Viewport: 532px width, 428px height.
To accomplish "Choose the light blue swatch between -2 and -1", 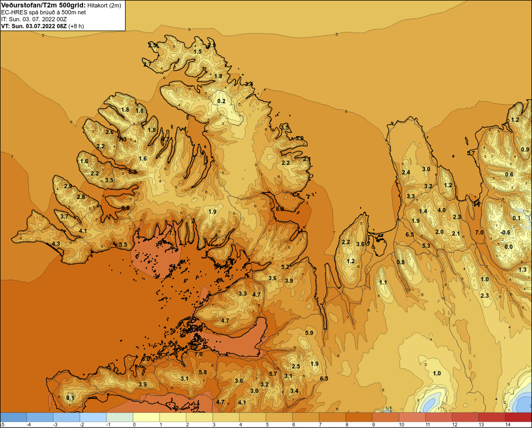I will pos(93,417).
